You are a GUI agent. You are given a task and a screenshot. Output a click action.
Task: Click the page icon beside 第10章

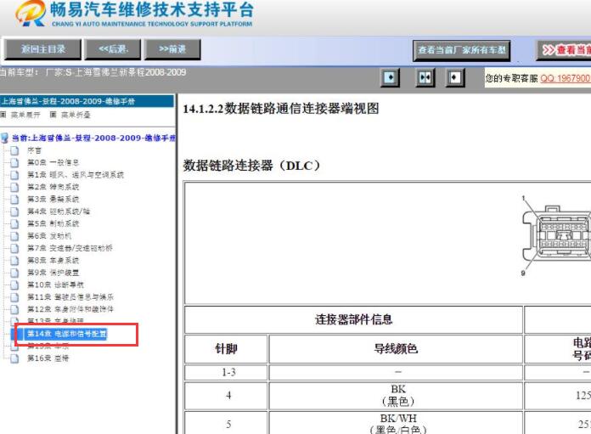point(14,285)
